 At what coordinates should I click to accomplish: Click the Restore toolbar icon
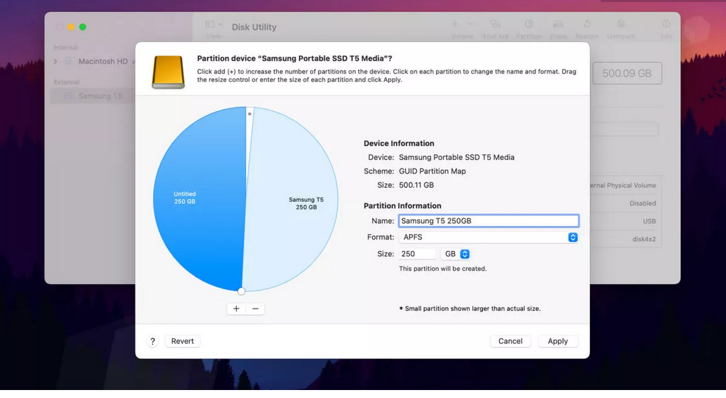coord(587,29)
